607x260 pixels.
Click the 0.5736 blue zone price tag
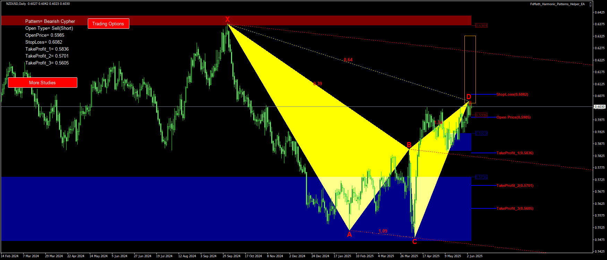[481, 177]
